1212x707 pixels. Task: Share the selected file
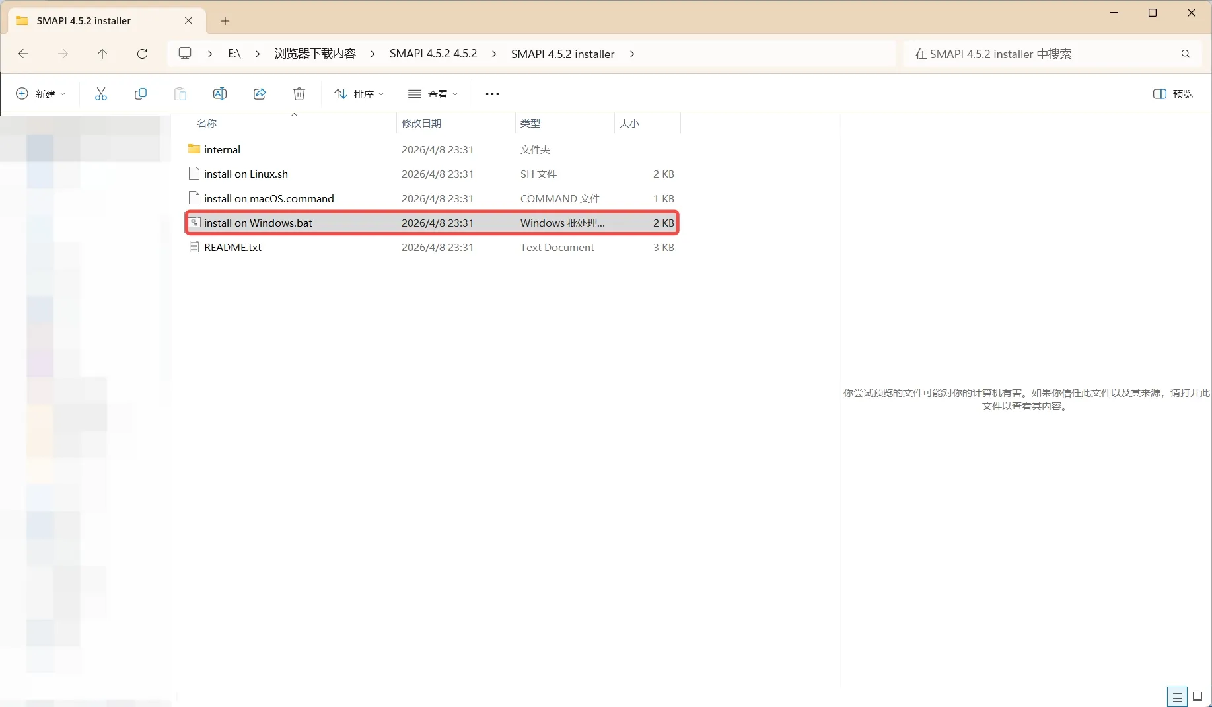[260, 94]
